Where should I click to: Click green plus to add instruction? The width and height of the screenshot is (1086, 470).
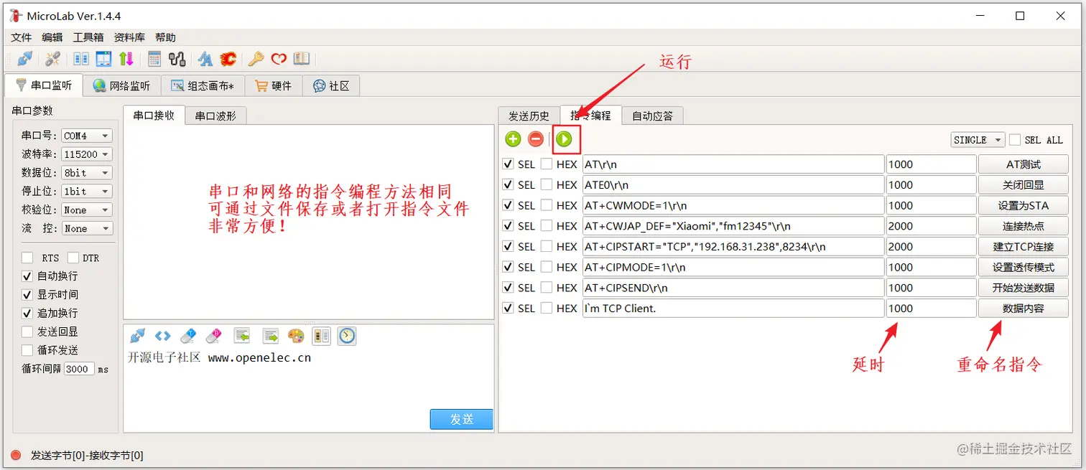pyautogui.click(x=513, y=139)
